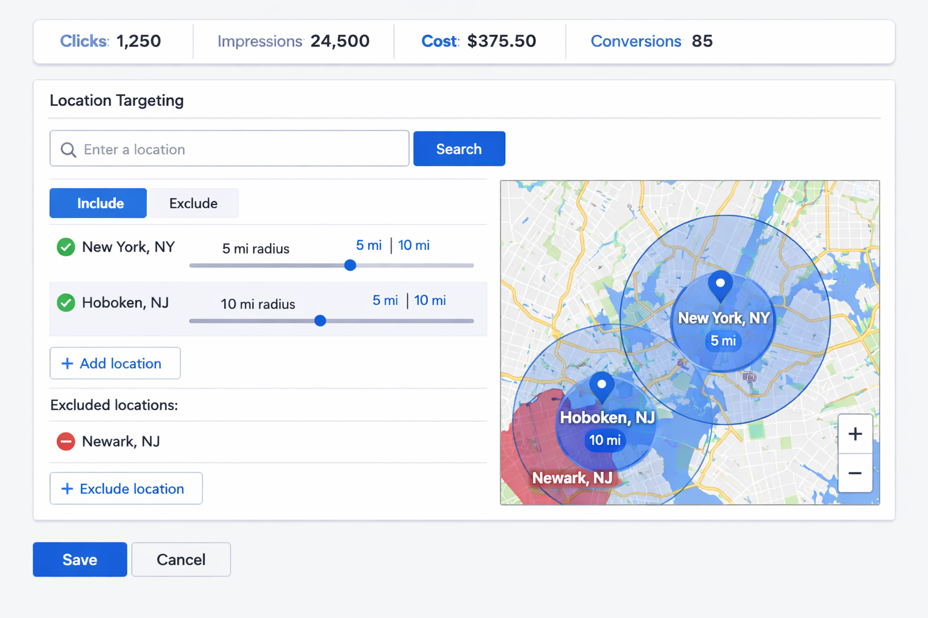Image resolution: width=928 pixels, height=618 pixels.
Task: Switch to the Exclude targeting mode
Action: (x=193, y=203)
